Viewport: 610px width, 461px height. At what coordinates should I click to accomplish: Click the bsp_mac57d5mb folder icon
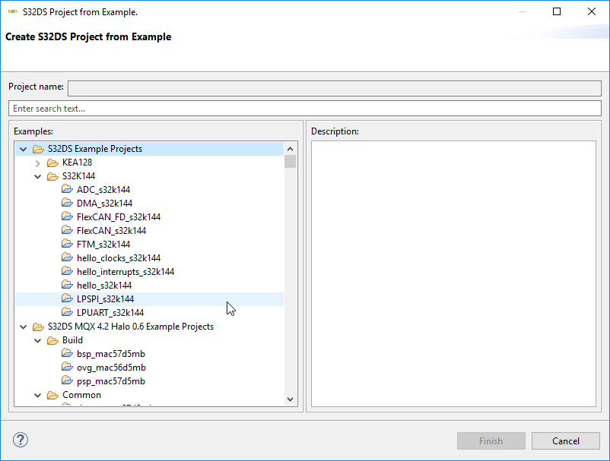click(x=67, y=353)
